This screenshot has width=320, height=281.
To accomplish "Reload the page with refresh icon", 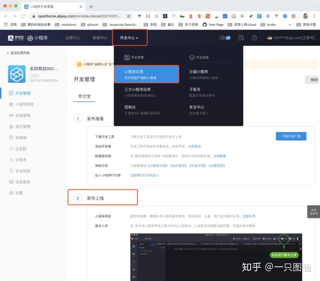I will (x=23, y=16).
